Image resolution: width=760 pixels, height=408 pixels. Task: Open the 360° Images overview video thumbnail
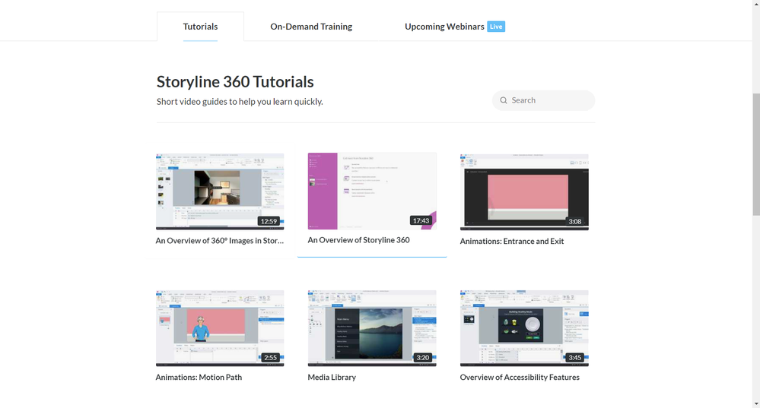(x=220, y=191)
